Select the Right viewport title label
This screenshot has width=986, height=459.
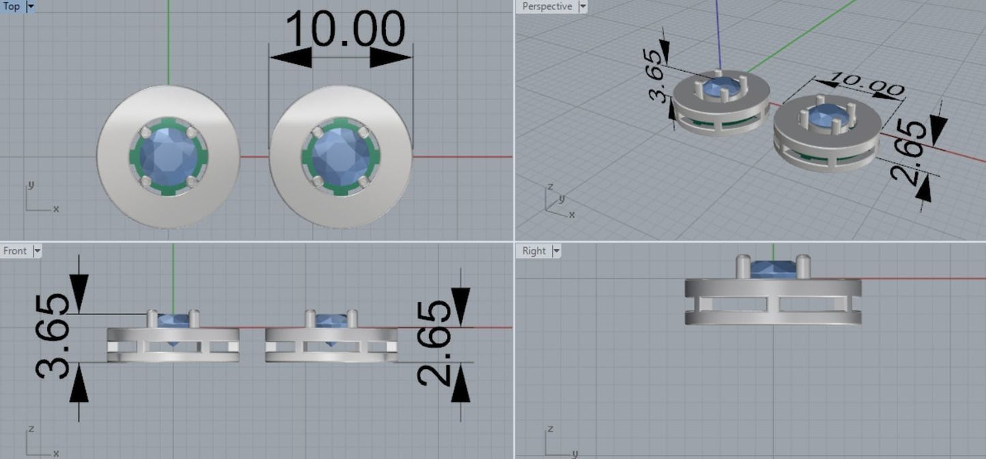[x=534, y=251]
